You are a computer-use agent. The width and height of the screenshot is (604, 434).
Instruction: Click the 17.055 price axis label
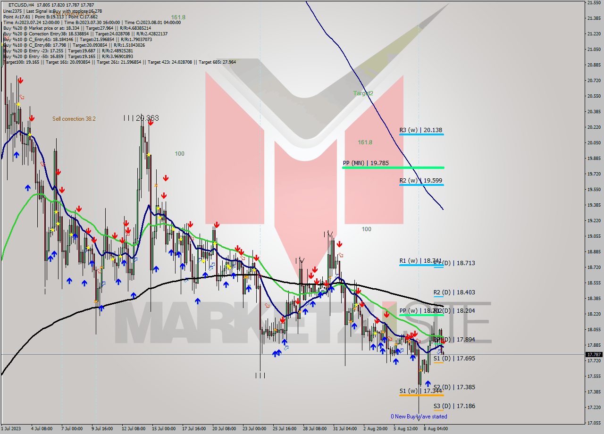pos(594,423)
